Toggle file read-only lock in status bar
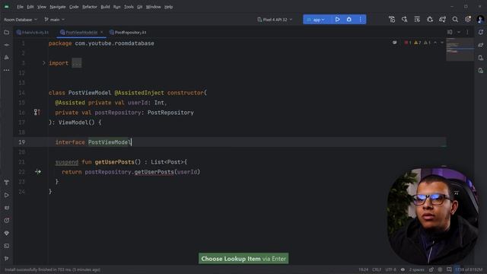Viewport: 487px width, 274px height. pyautogui.click(x=431, y=269)
